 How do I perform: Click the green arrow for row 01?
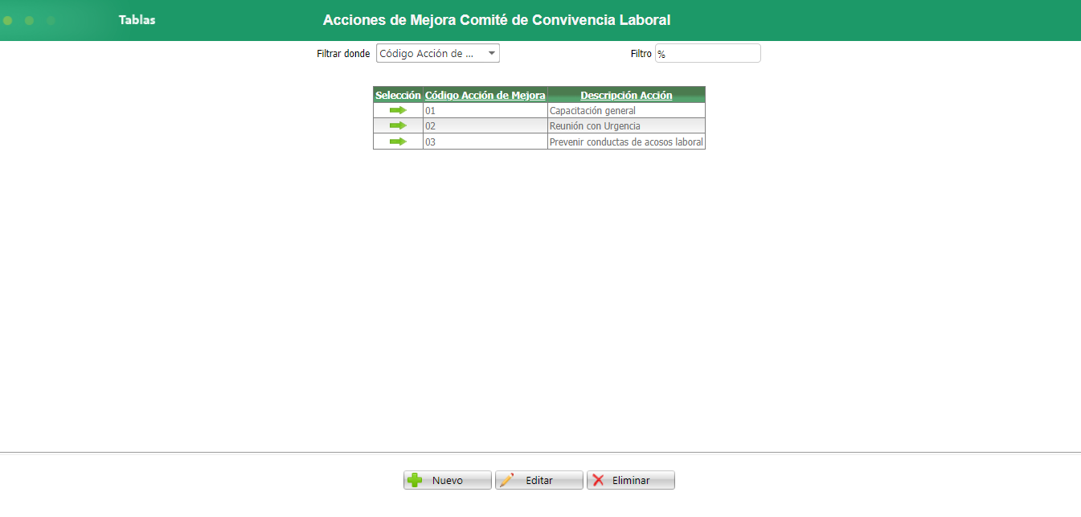397,110
